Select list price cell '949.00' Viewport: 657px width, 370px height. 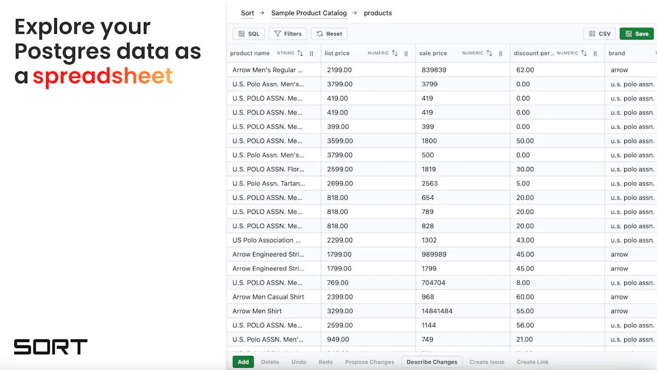368,339
